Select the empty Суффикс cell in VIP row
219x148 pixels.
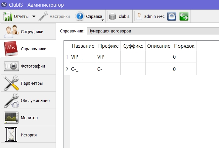tap(133, 57)
